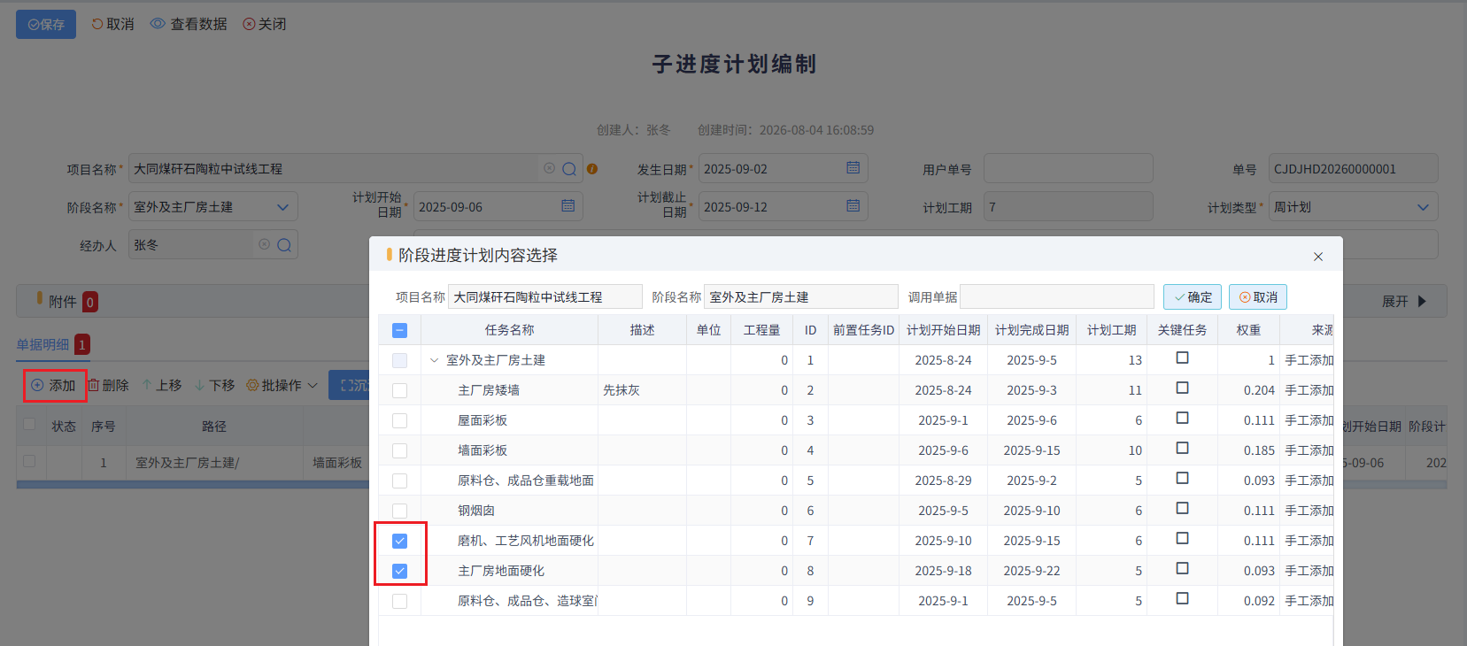Toggle the select-all checkbox in dialog header
This screenshot has width=1467, height=646.
click(x=399, y=330)
